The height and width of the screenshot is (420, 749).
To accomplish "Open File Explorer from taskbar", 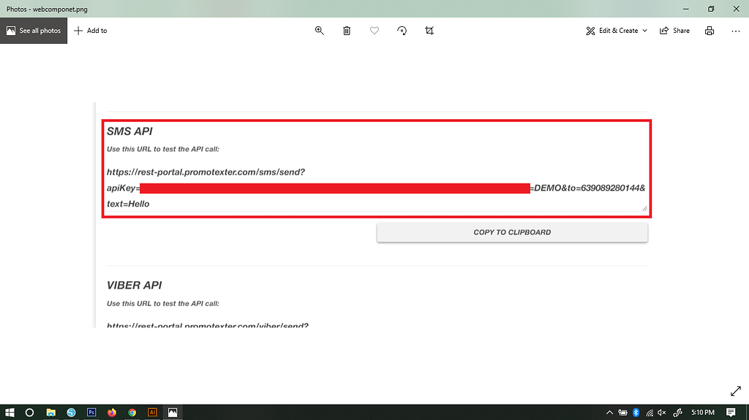I will [50, 413].
